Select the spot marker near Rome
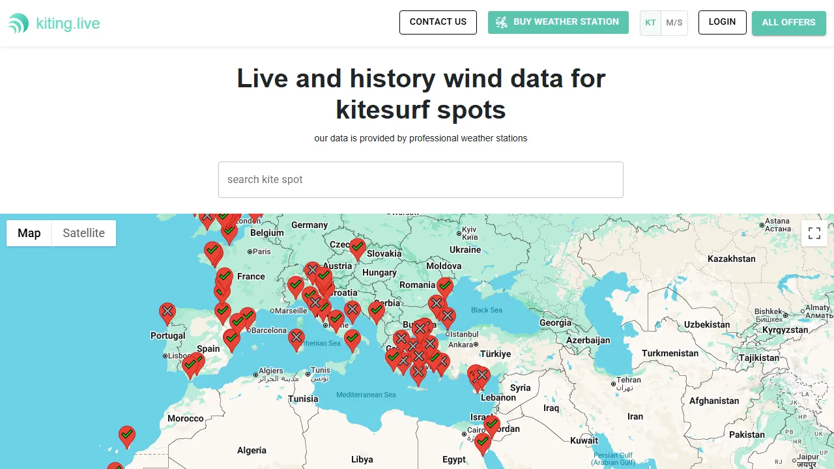 (x=335, y=317)
